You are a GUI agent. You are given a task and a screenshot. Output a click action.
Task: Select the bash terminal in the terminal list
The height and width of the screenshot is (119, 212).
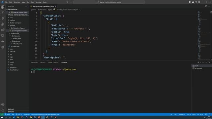(x=201, y=66)
